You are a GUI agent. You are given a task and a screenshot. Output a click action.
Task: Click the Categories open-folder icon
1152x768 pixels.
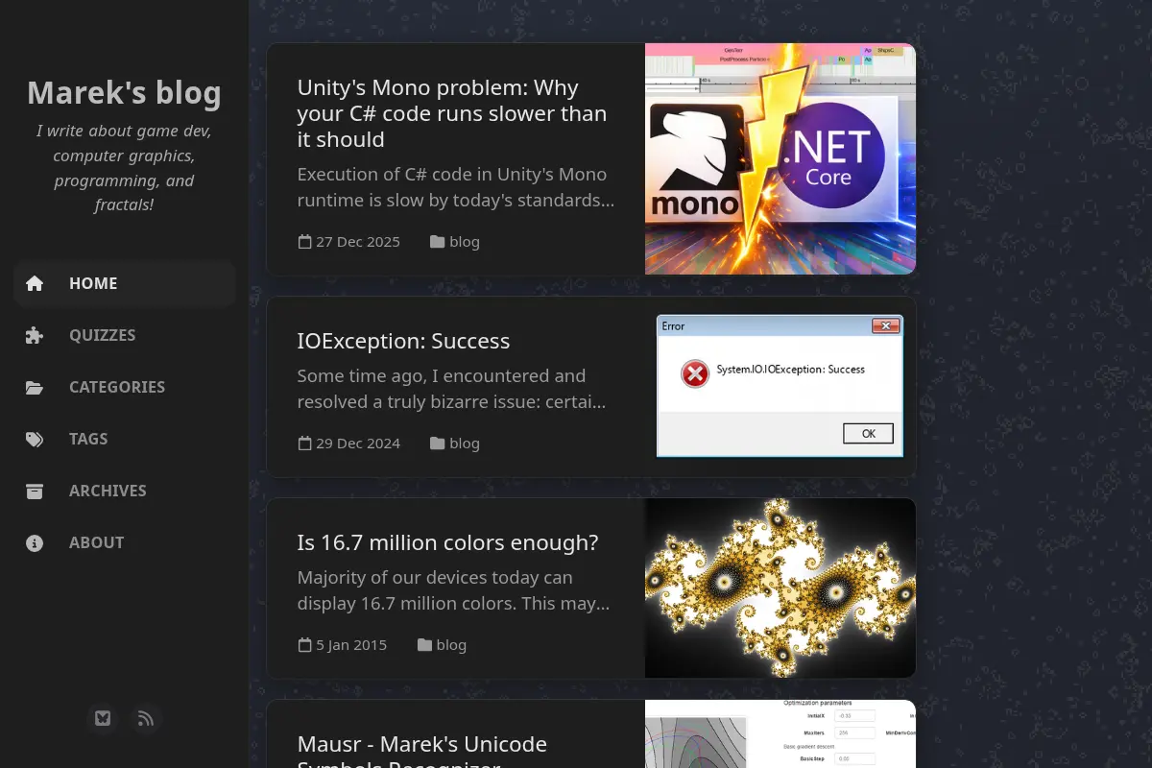[x=35, y=387]
